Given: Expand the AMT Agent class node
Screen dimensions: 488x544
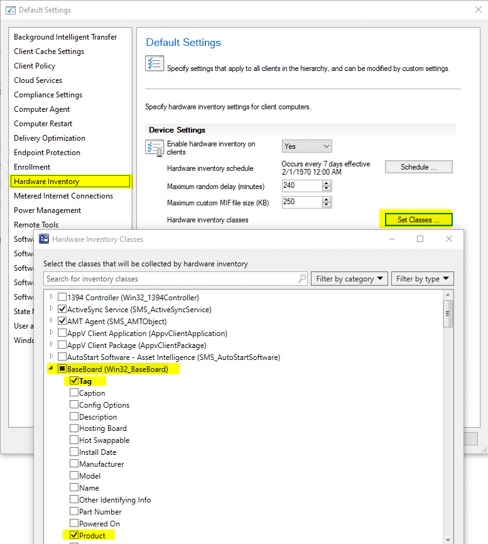Looking at the screenshot, I should (x=52, y=322).
